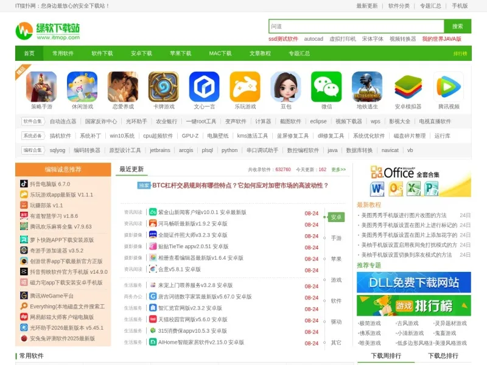The width and height of the screenshot is (487, 365).
Task: Open the 腾讯视频 app icon
Action: 449,86
